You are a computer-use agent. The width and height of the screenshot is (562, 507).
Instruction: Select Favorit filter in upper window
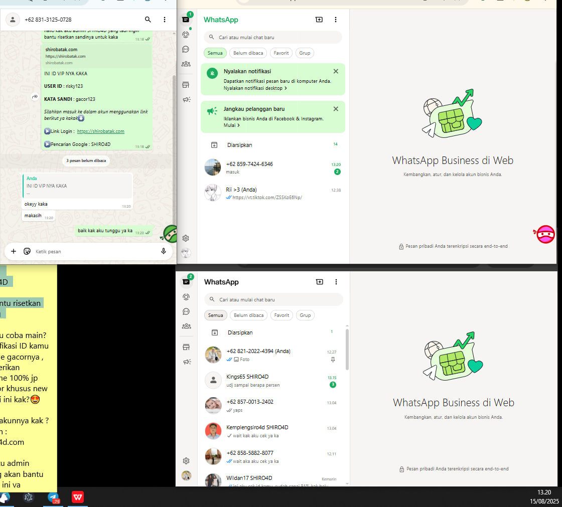[281, 53]
